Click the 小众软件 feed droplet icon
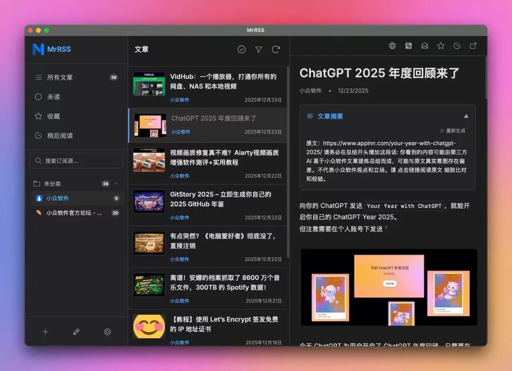512x371 pixels. click(x=39, y=198)
